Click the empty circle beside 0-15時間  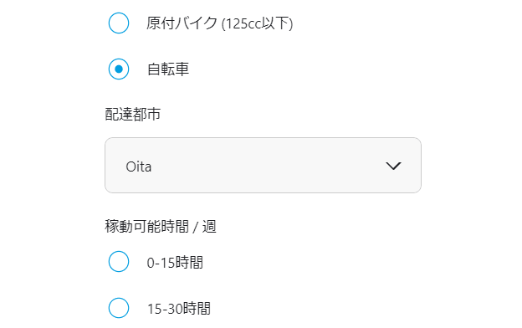119,261
